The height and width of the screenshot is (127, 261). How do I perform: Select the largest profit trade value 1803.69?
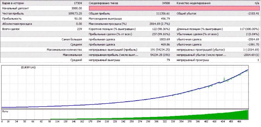pos(165,39)
